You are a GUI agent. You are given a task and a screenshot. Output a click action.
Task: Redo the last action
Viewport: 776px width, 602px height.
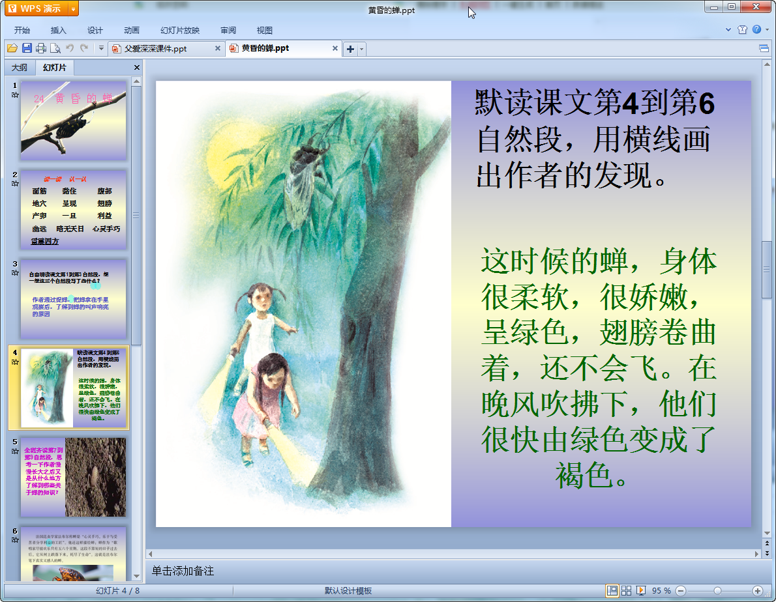[x=84, y=48]
